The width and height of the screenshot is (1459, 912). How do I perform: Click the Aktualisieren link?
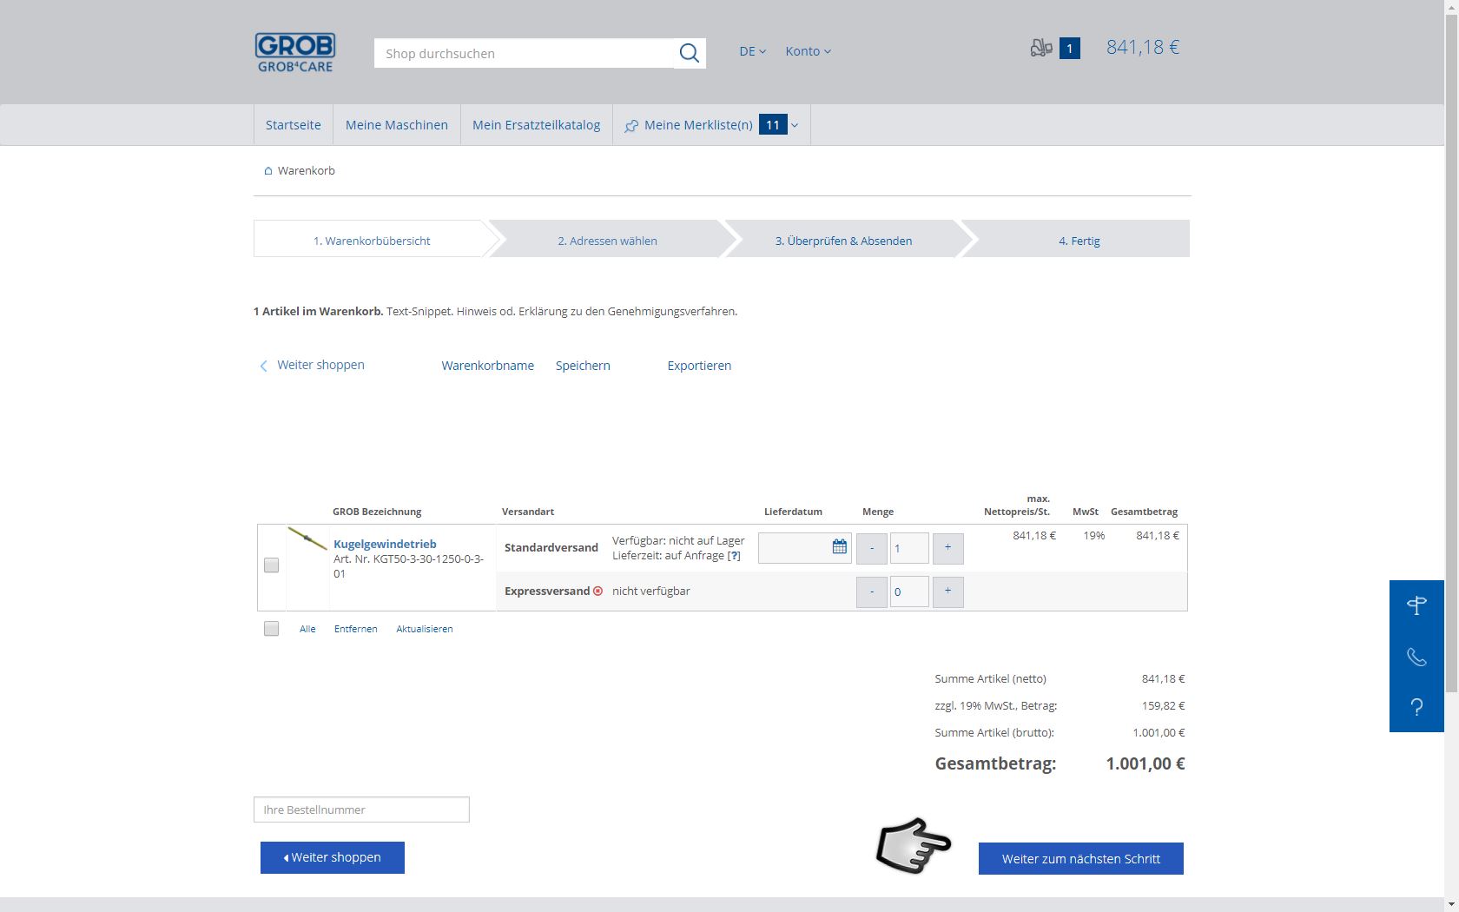425,629
